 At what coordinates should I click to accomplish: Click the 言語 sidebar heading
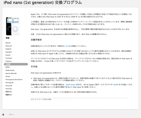point(8,38)
